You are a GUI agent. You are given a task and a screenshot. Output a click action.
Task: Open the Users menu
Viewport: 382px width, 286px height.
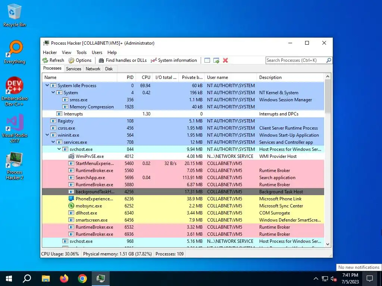click(x=97, y=53)
